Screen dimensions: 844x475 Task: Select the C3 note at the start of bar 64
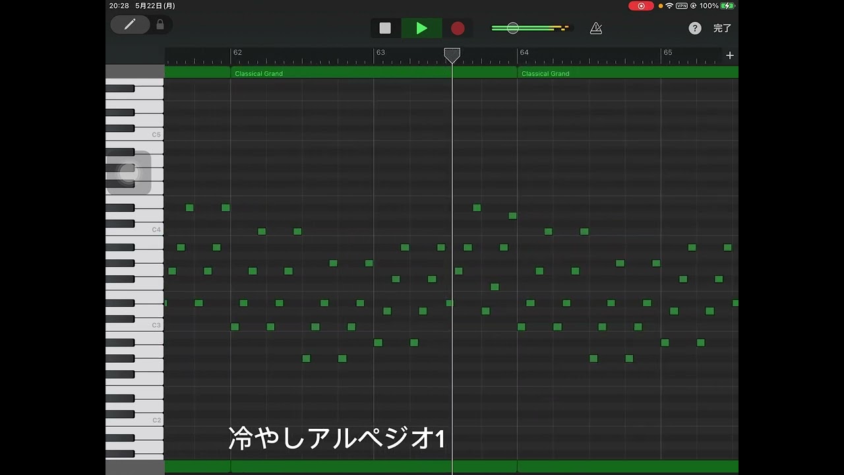point(522,327)
